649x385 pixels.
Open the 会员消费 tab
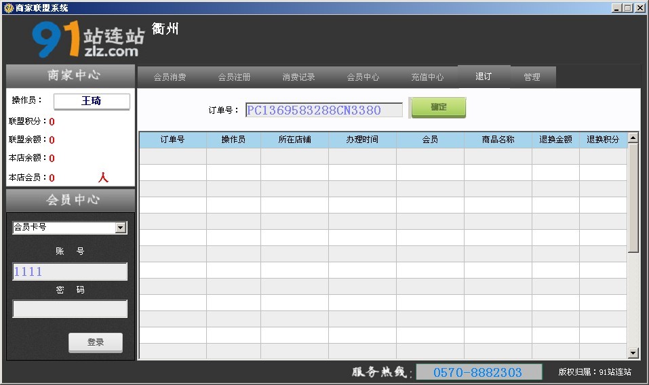(170, 77)
